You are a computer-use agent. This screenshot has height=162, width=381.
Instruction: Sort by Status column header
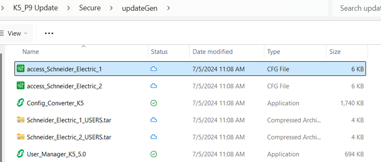(159, 52)
